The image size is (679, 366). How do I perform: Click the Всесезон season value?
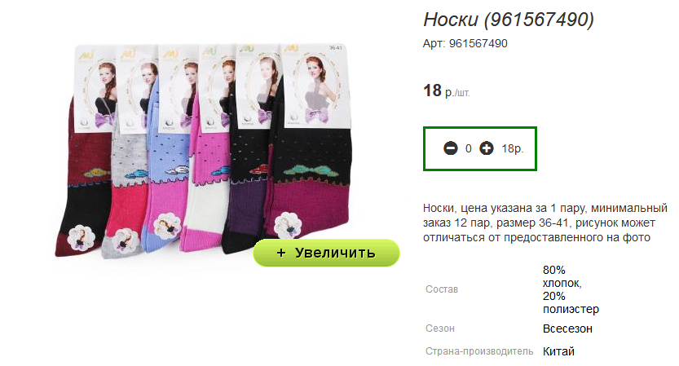pos(567,329)
